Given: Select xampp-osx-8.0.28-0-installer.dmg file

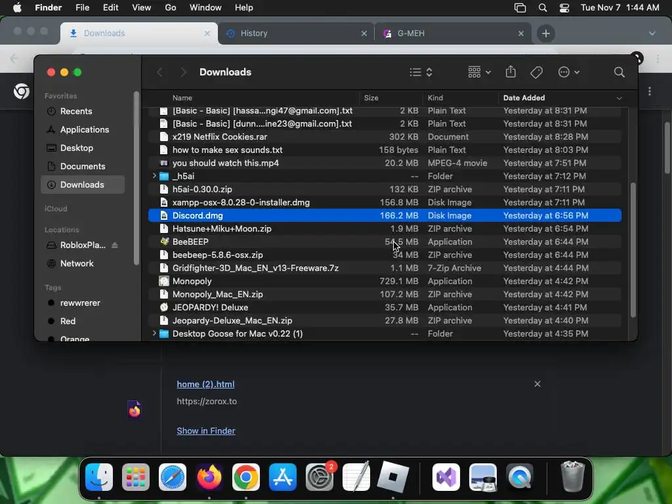Looking at the screenshot, I should click(x=385, y=202).
